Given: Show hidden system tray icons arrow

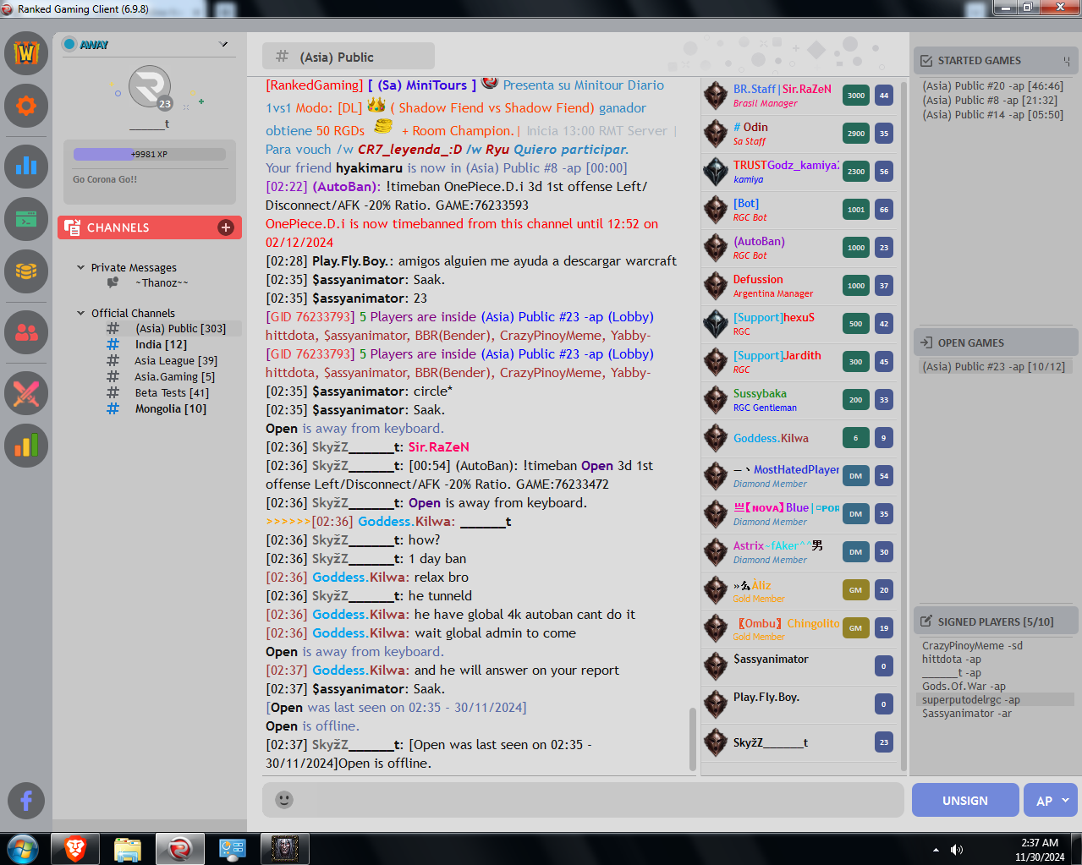Looking at the screenshot, I should coord(936,850).
